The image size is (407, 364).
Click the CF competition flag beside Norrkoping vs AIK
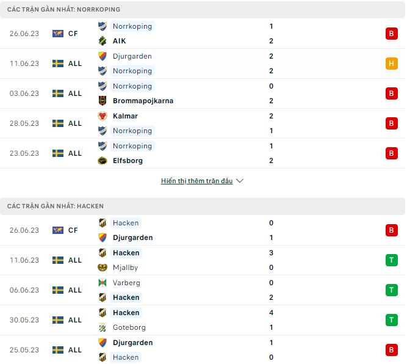58,34
